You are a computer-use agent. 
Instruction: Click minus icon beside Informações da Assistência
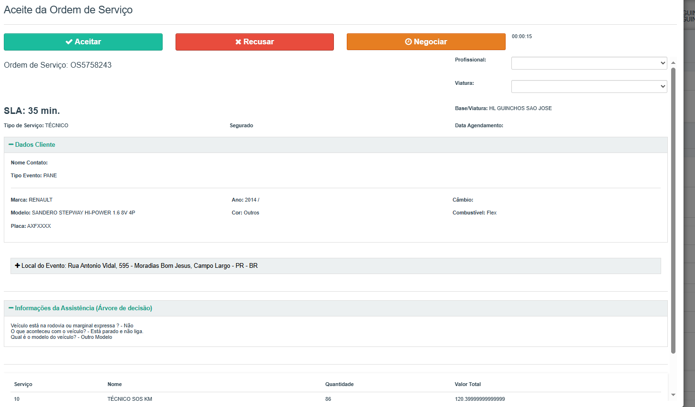pos(11,308)
